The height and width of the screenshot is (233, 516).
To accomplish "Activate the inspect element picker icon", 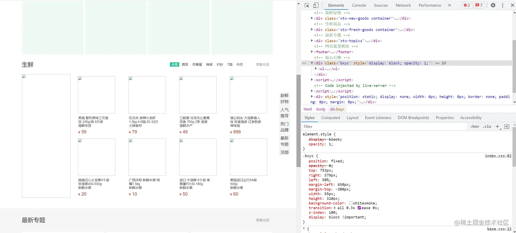I will (x=307, y=5).
